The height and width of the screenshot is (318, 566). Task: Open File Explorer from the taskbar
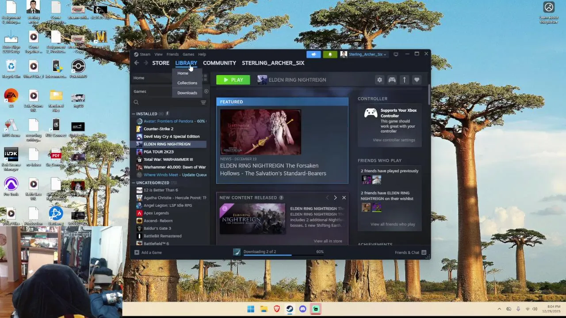(264, 309)
